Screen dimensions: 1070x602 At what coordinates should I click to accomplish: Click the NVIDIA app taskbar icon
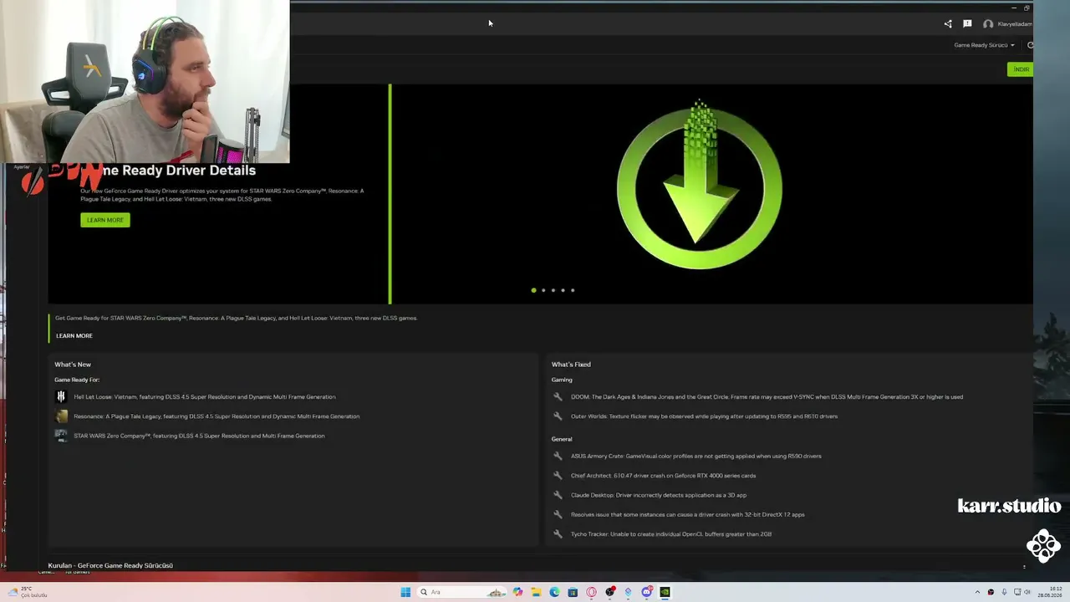pos(665,592)
